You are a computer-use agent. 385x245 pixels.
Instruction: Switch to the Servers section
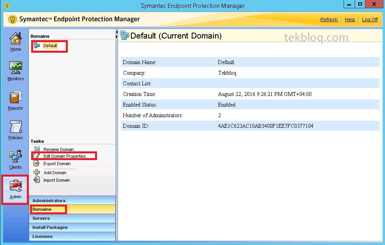click(x=72, y=218)
